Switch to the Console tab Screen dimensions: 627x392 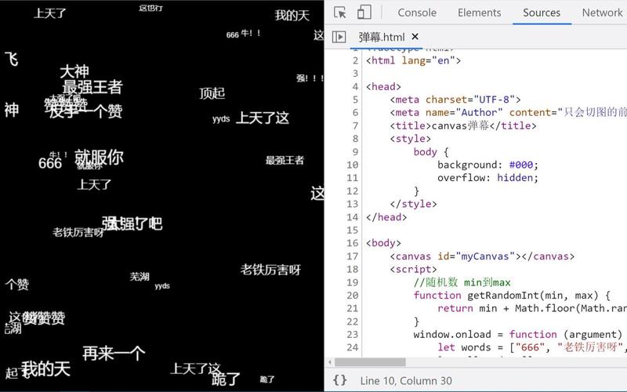pyautogui.click(x=417, y=13)
